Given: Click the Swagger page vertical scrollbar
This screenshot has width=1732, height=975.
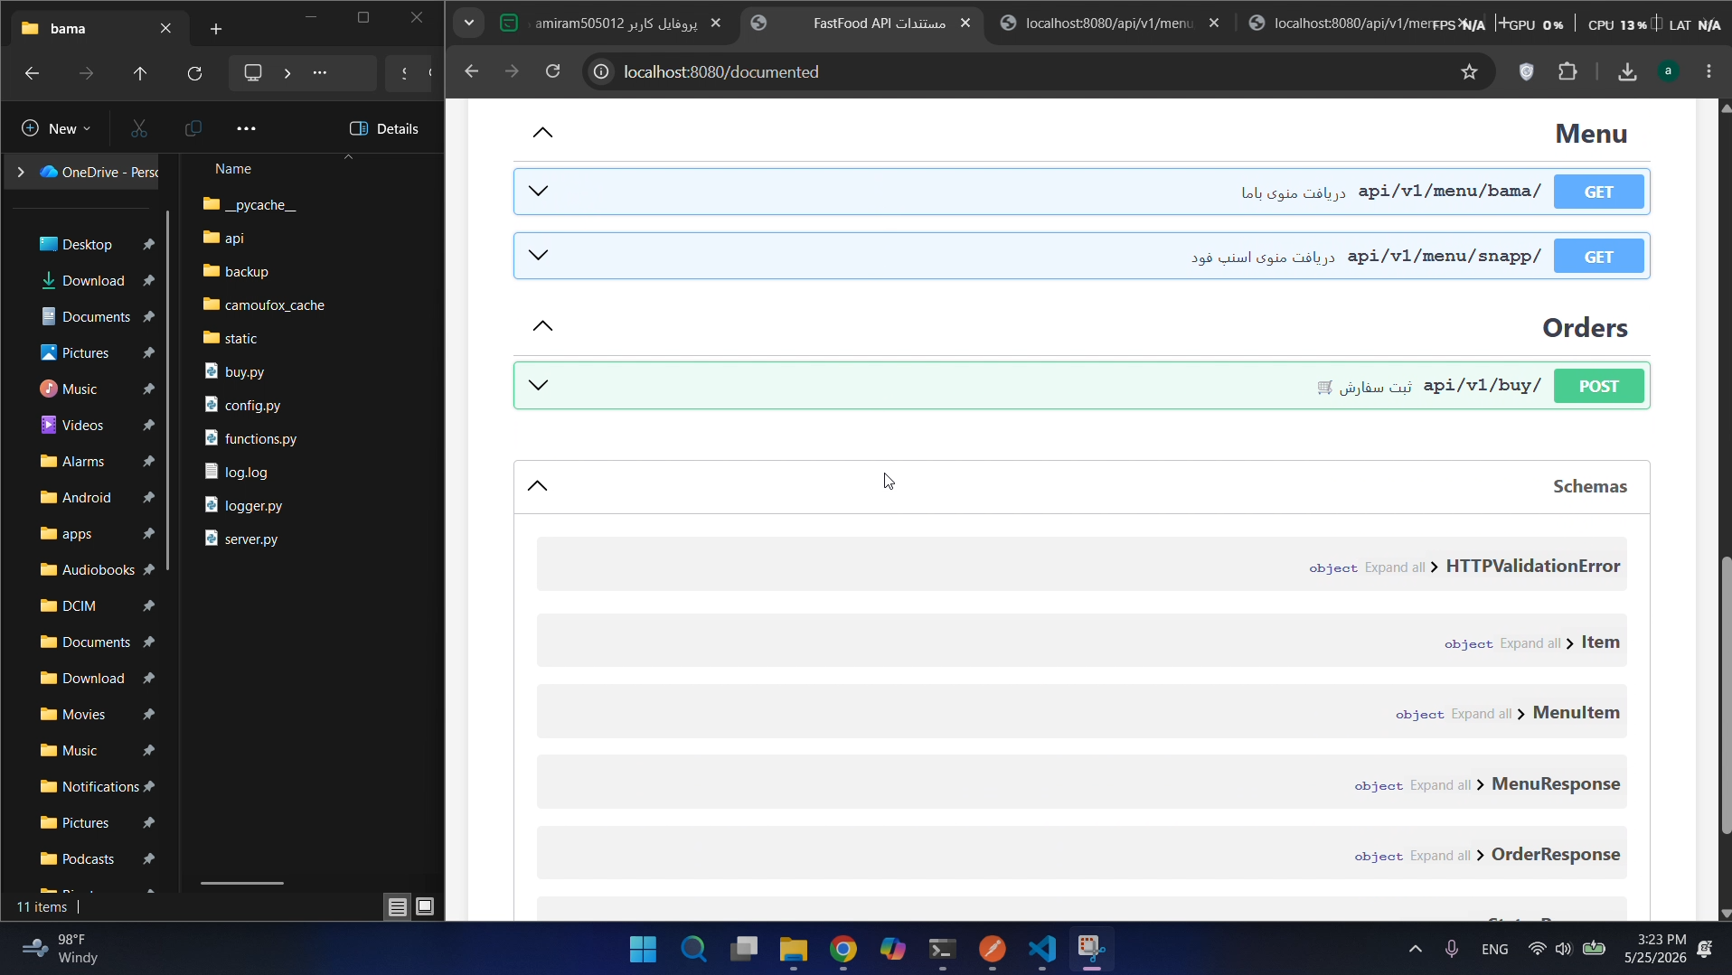Looking at the screenshot, I should 1726,696.
